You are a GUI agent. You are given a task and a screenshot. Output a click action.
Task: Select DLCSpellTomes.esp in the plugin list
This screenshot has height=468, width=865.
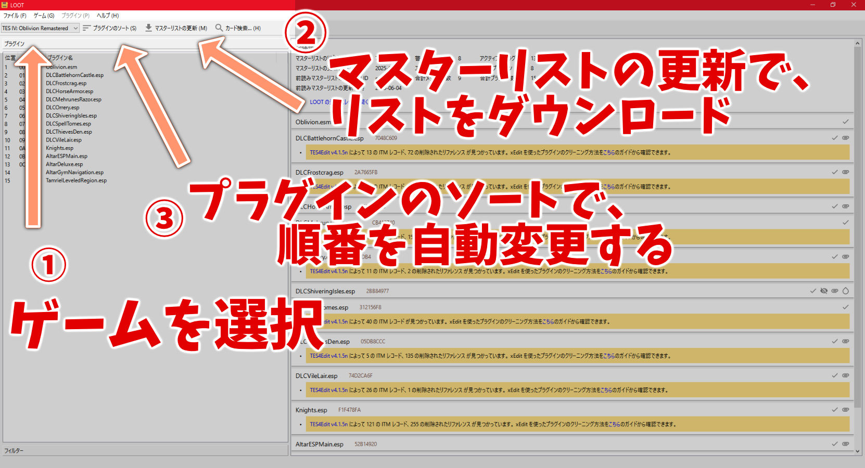coord(68,124)
